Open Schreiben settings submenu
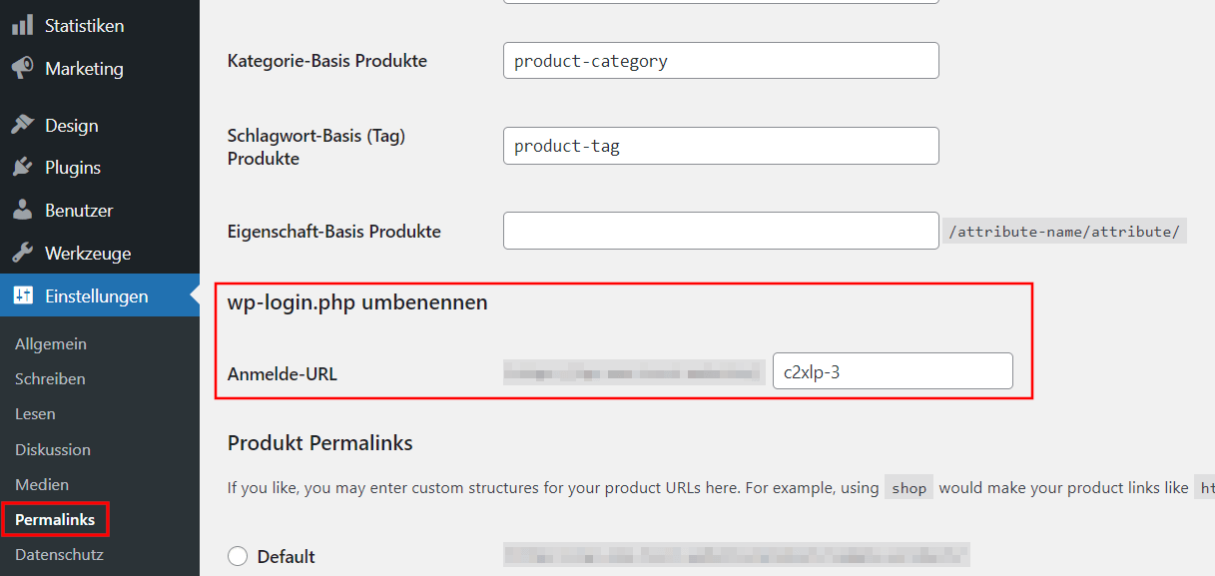1215x576 pixels. pos(50,378)
